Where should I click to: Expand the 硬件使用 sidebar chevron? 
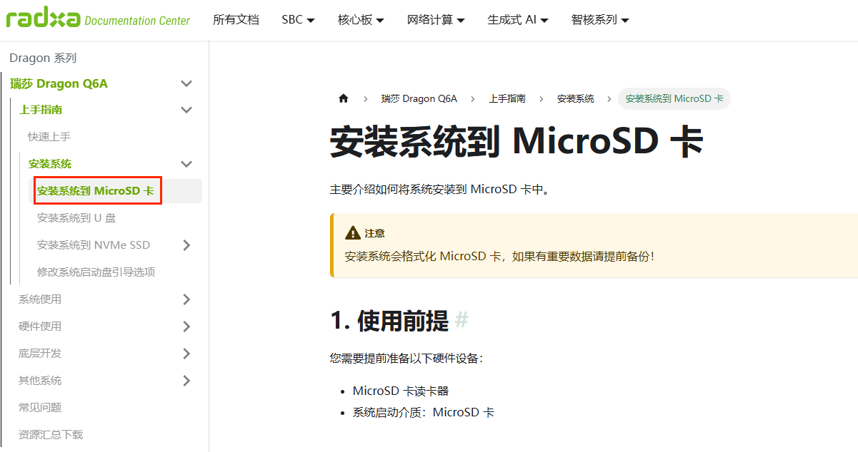click(x=186, y=327)
